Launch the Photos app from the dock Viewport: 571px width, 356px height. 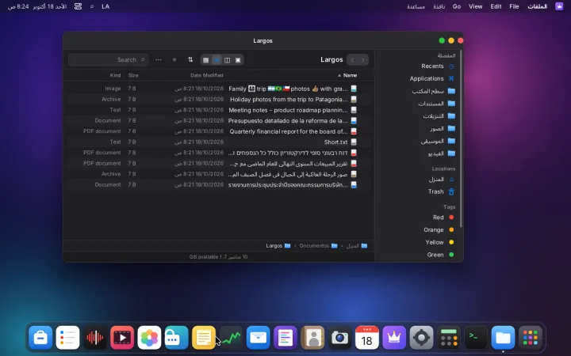point(149,338)
